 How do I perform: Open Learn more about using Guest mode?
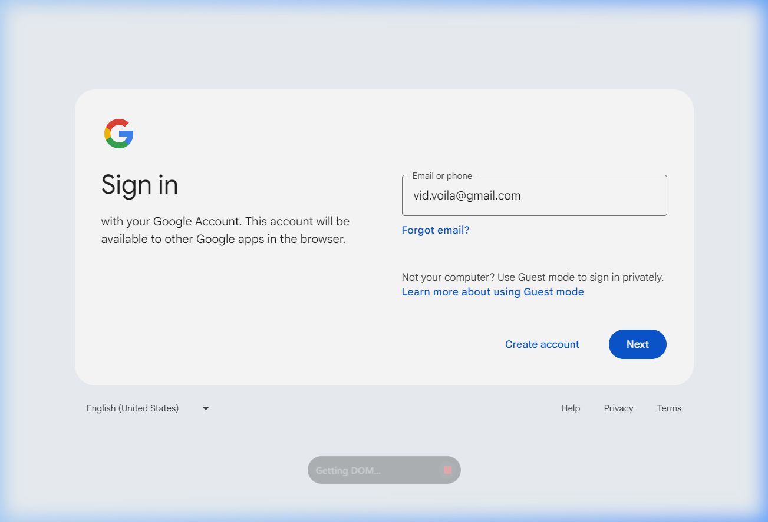493,292
